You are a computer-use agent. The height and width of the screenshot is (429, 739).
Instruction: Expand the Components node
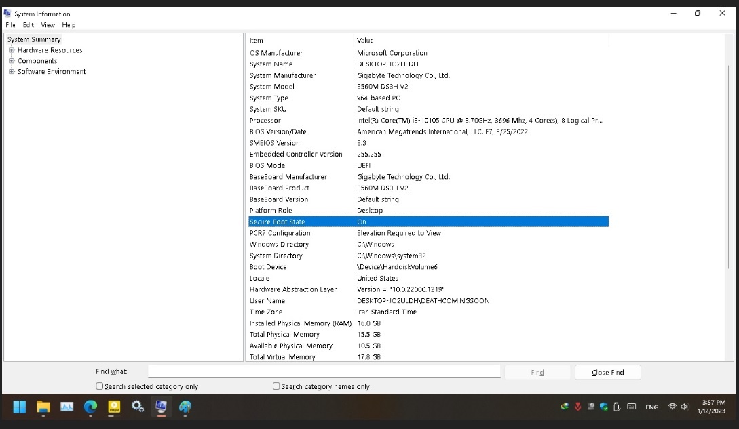click(12, 61)
